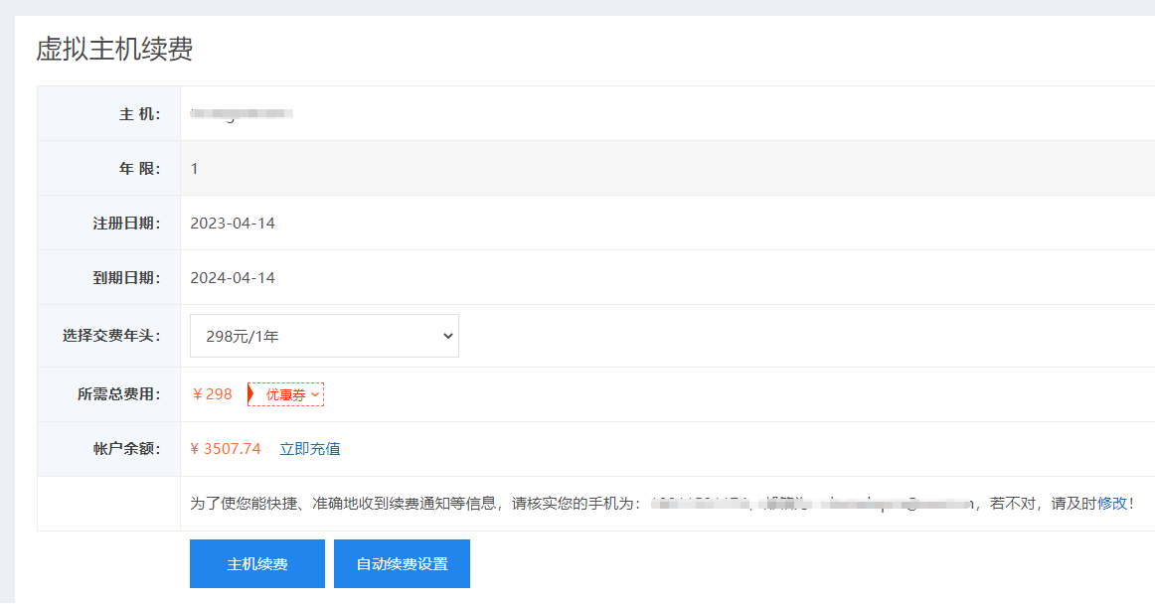Click the registration date 2023-04-14
The image size is (1155, 605).
click(x=233, y=224)
